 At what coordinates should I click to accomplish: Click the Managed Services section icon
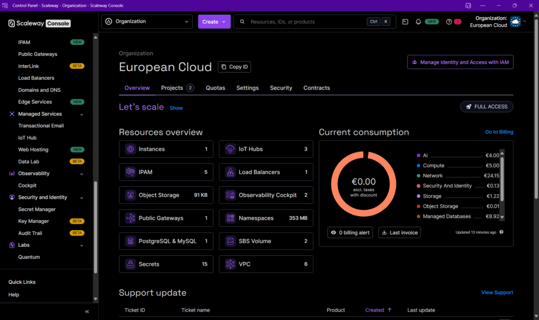12,114
